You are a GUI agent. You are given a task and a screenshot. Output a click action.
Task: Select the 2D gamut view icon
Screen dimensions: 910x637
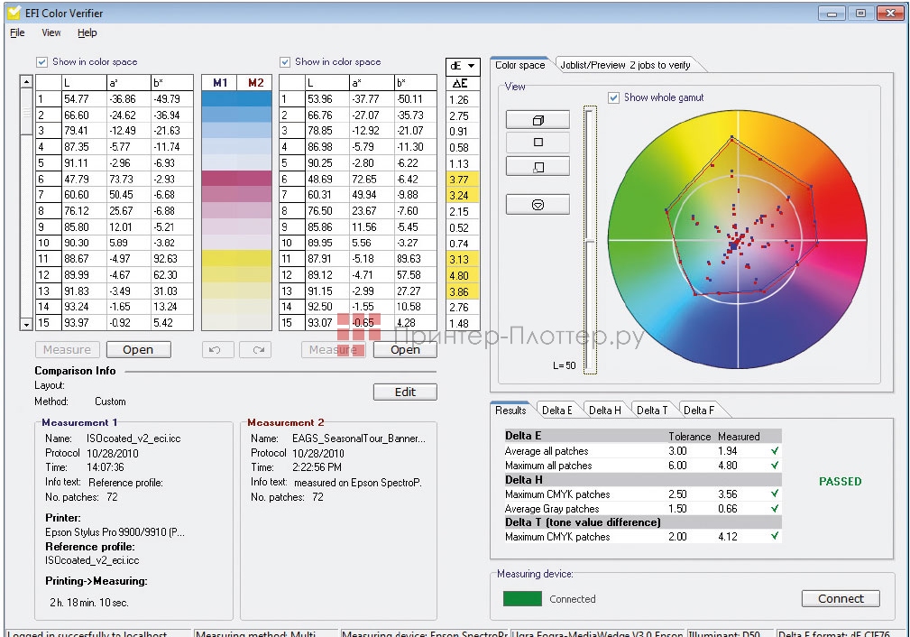[x=538, y=143]
